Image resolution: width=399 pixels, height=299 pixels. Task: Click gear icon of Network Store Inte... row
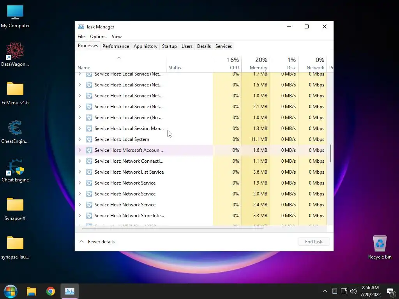(89, 216)
